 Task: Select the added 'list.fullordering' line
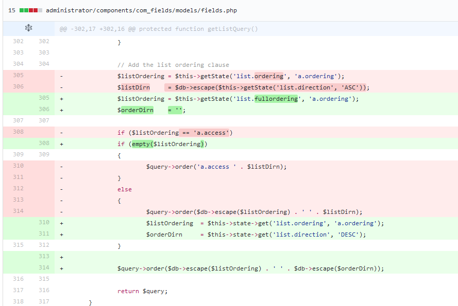click(x=232, y=98)
